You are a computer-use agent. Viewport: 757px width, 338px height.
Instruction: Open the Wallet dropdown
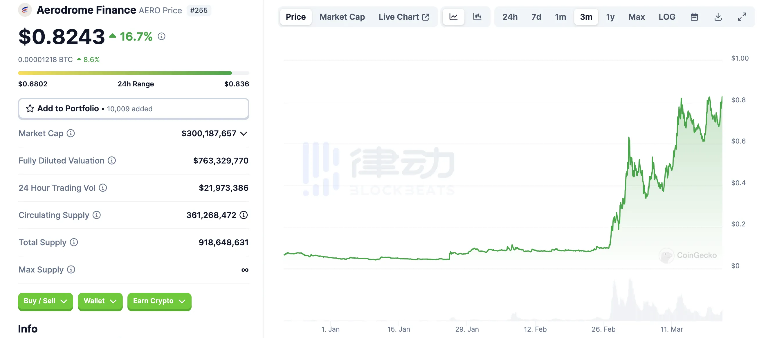point(100,301)
